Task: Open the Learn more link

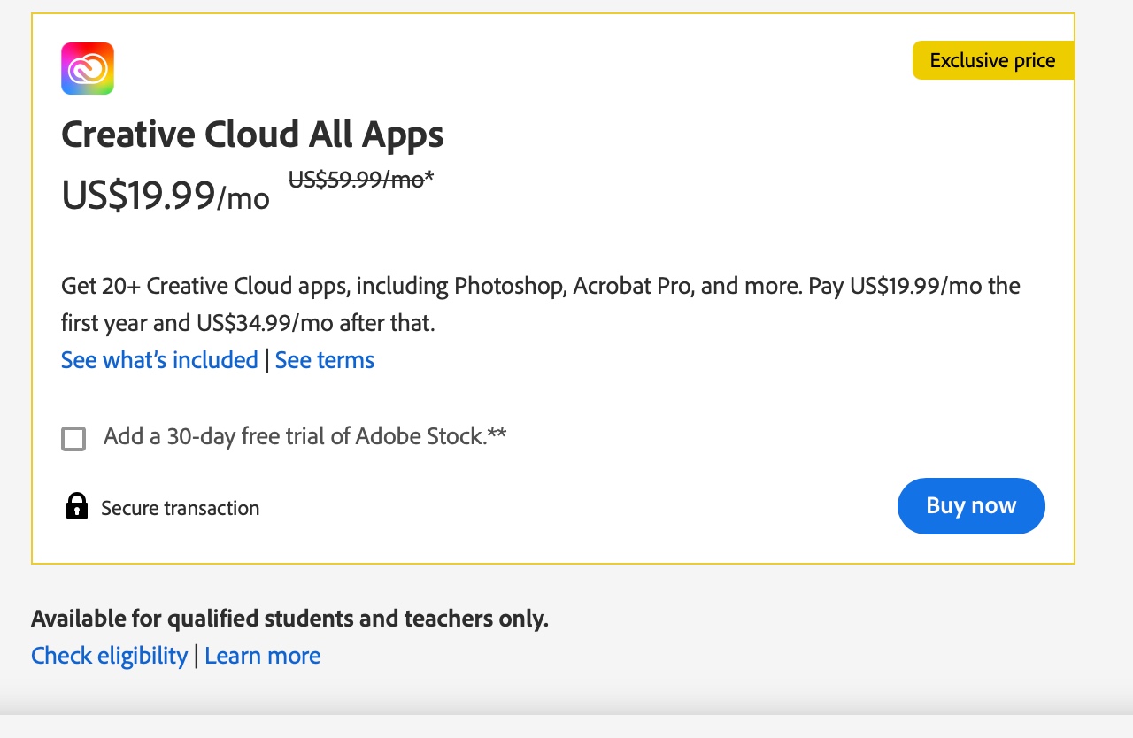Action: coord(263,656)
